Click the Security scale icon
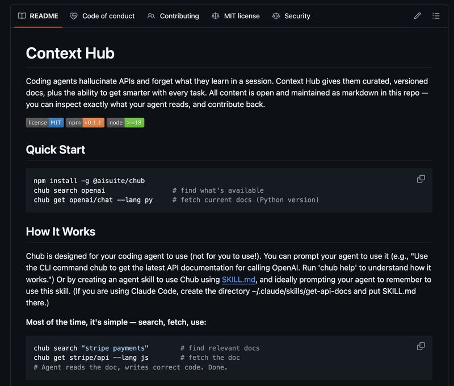This screenshot has height=386, width=454. [276, 16]
